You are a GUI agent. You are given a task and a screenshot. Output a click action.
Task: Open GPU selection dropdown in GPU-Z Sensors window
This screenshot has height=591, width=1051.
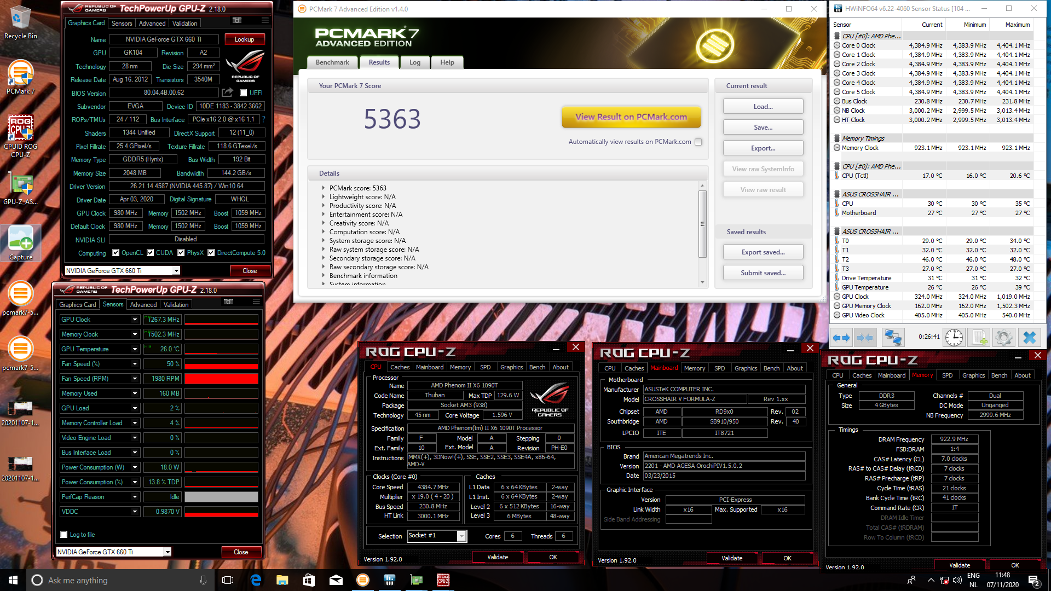tap(168, 552)
